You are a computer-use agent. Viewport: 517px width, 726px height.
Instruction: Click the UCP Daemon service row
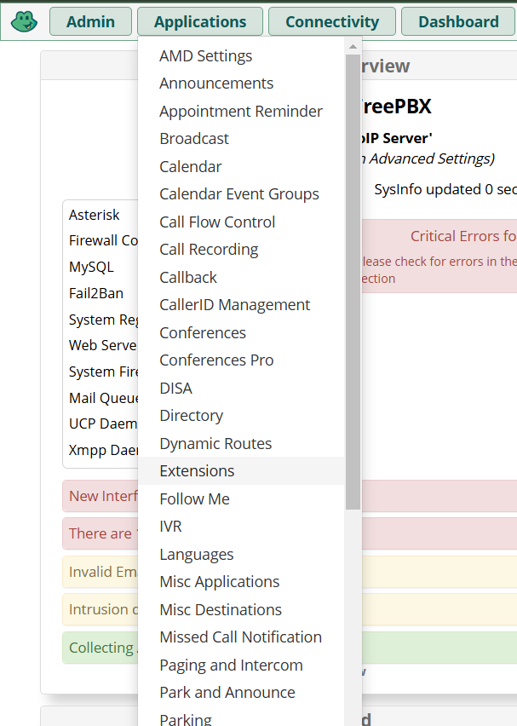(101, 423)
